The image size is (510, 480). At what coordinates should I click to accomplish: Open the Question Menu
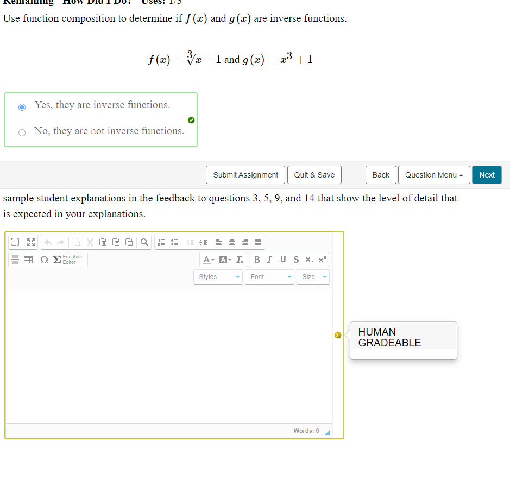pos(434,175)
